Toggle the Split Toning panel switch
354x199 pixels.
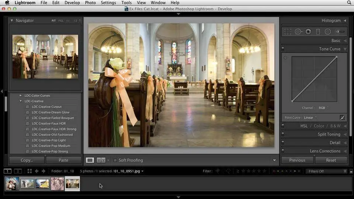pyautogui.click(x=283, y=135)
